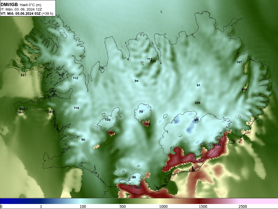The height and width of the screenshot is (209, 278).
Task: Click the map value label '1867'
Action: click(138, 188)
